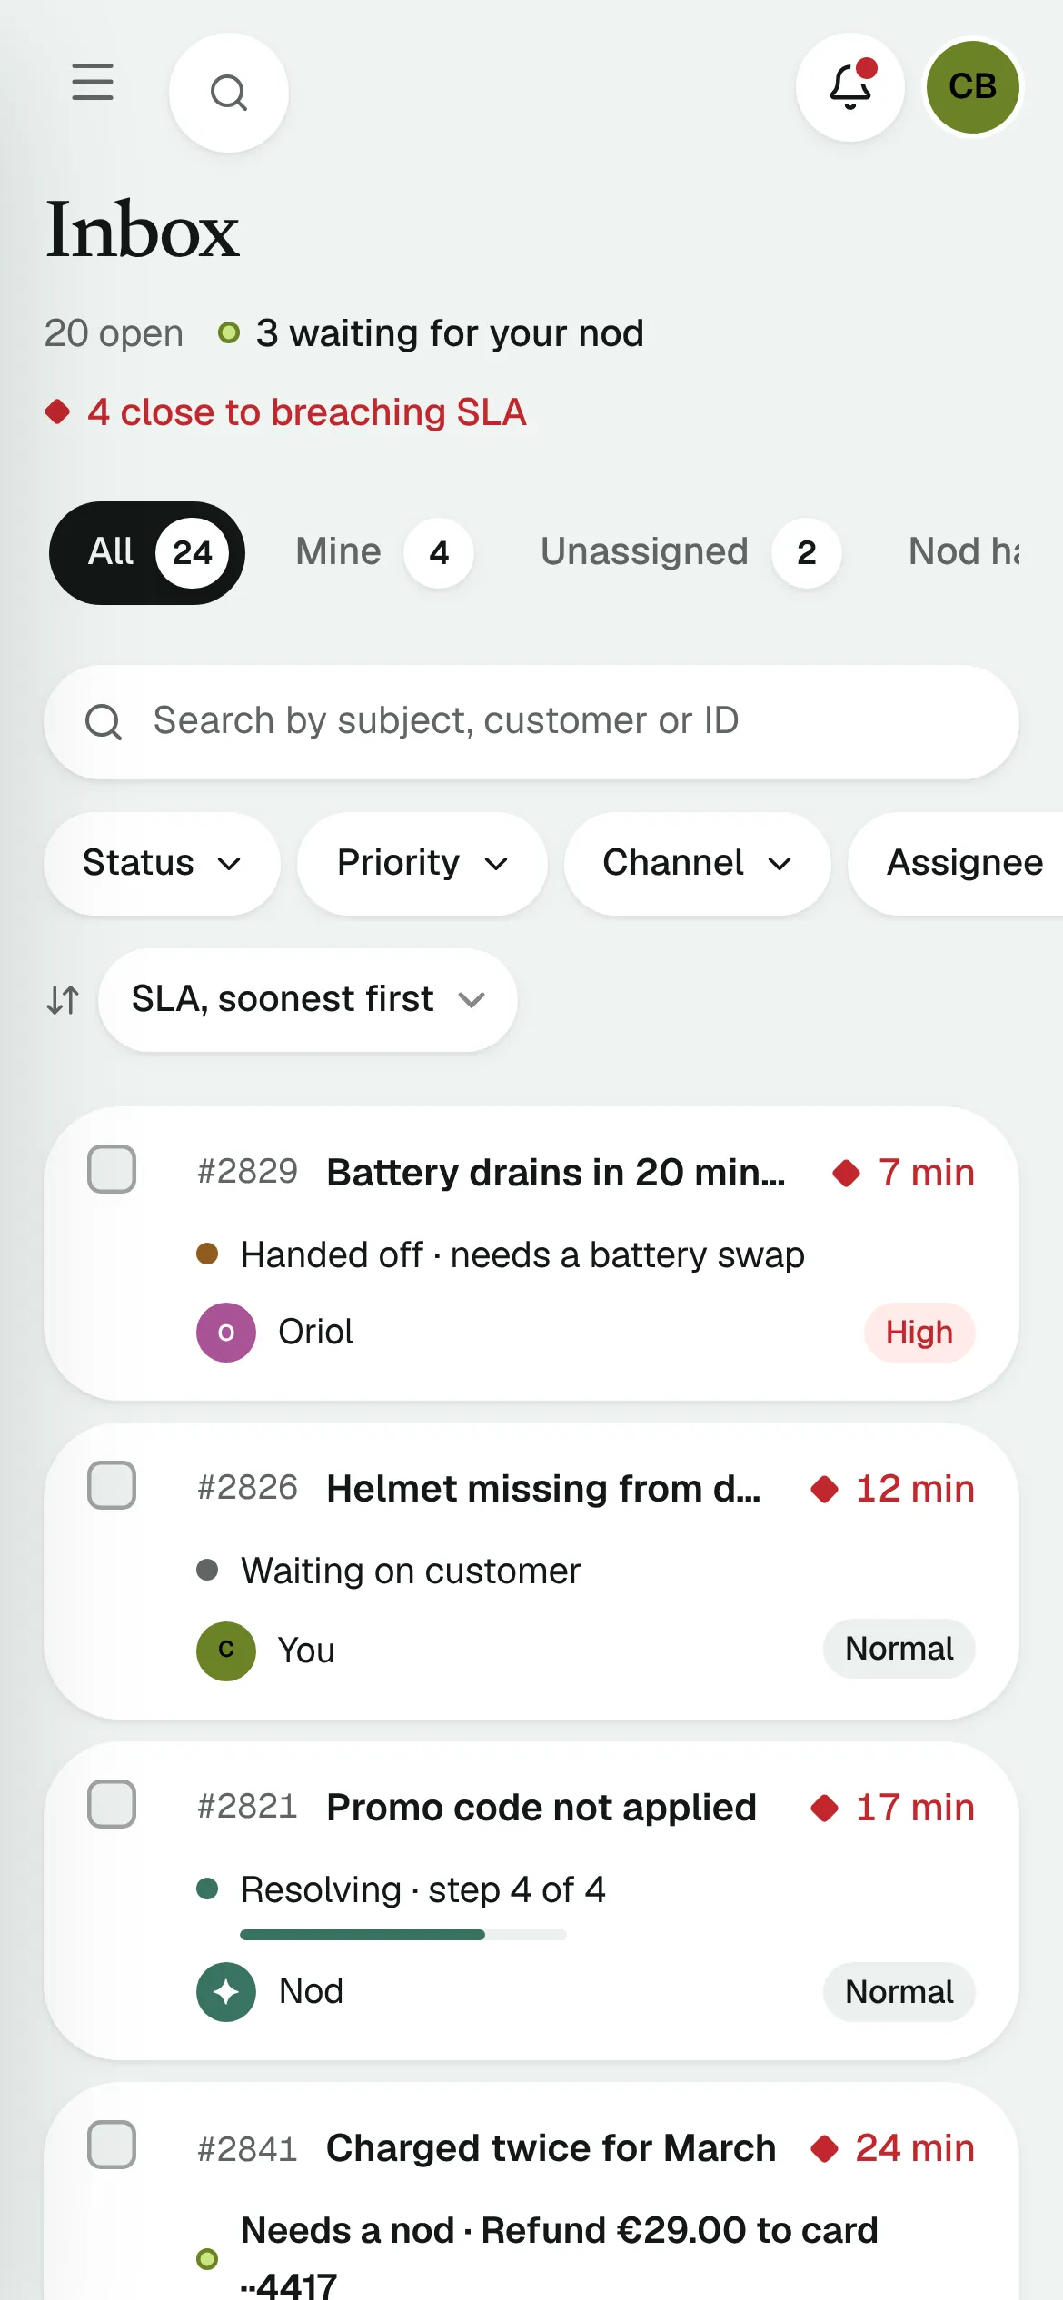Open ticket Helmet missing from d...
This screenshot has height=2300, width=1063.
(543, 1489)
